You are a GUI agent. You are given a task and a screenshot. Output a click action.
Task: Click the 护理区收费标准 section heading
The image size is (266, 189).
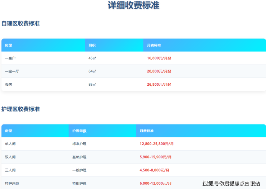pos(20,109)
